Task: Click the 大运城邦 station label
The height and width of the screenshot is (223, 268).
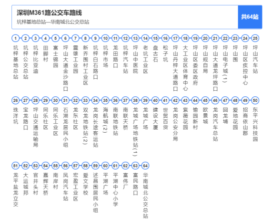Action: click(25, 184)
